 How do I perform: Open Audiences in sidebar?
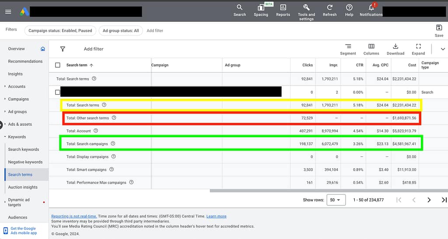click(x=17, y=217)
